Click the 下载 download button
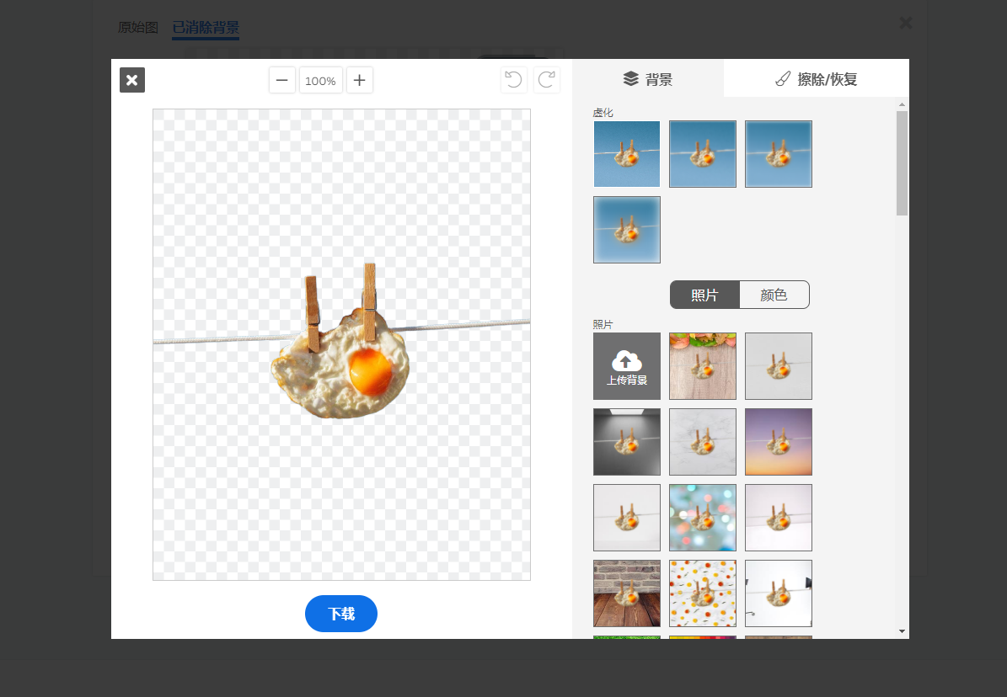Screen dimensions: 1007x697 pos(341,614)
